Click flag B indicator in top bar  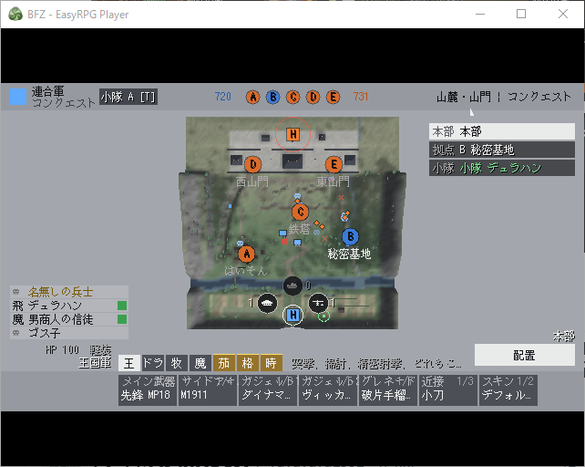[x=273, y=97]
